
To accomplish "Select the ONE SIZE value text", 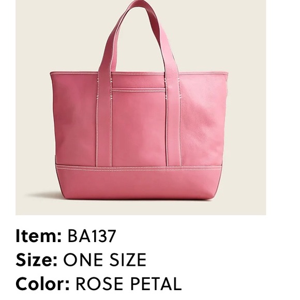I will [x=105, y=260].
